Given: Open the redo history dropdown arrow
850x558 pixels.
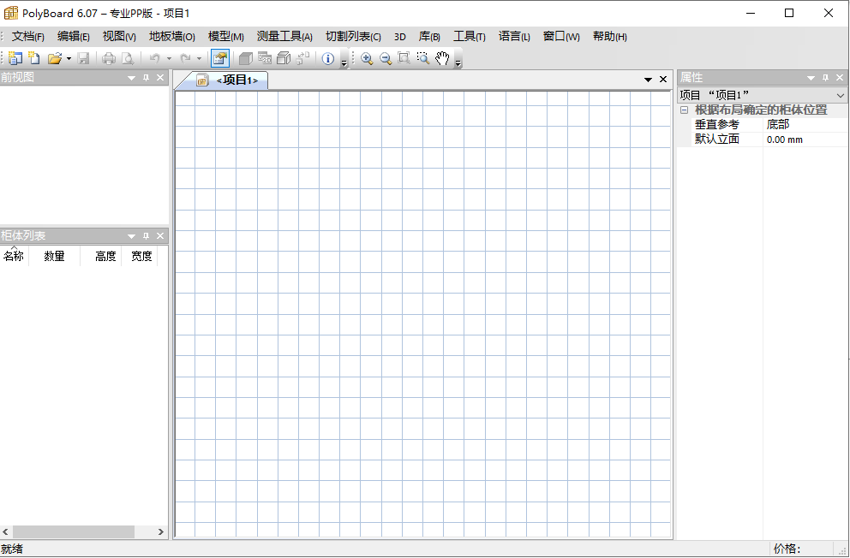Looking at the screenshot, I should click(x=200, y=58).
